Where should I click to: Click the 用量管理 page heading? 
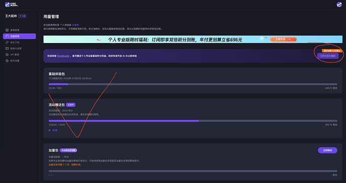[51, 16]
